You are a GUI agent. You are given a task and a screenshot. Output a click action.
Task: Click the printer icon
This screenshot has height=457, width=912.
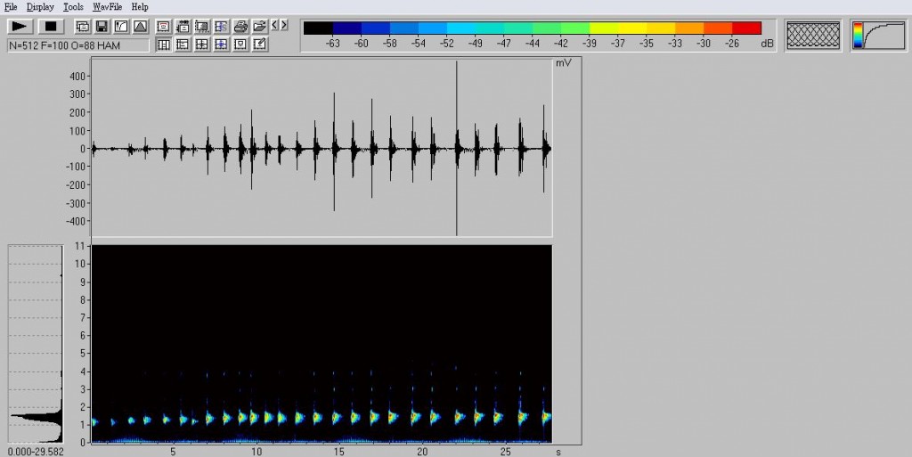[x=240, y=27]
